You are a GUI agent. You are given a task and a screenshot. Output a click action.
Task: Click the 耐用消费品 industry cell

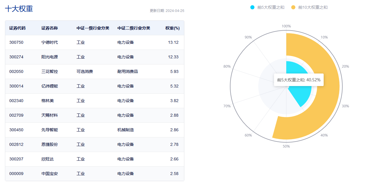click(128, 71)
